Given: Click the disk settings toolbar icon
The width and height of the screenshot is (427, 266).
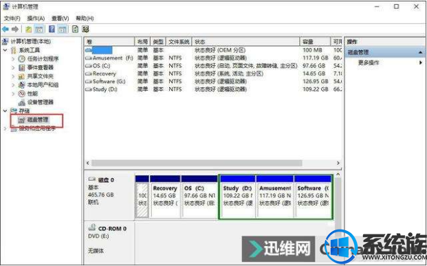Looking at the screenshot, I should pos(85,29).
